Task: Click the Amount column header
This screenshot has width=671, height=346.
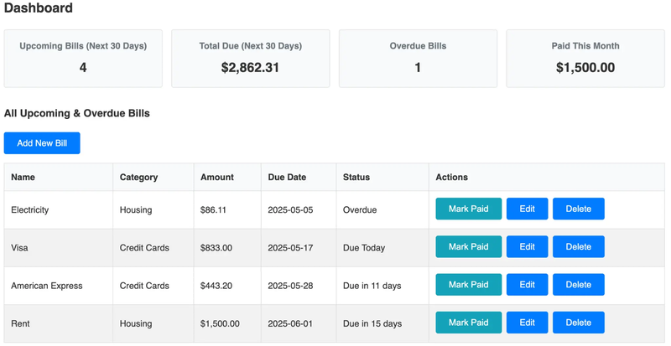Action: [227, 177]
